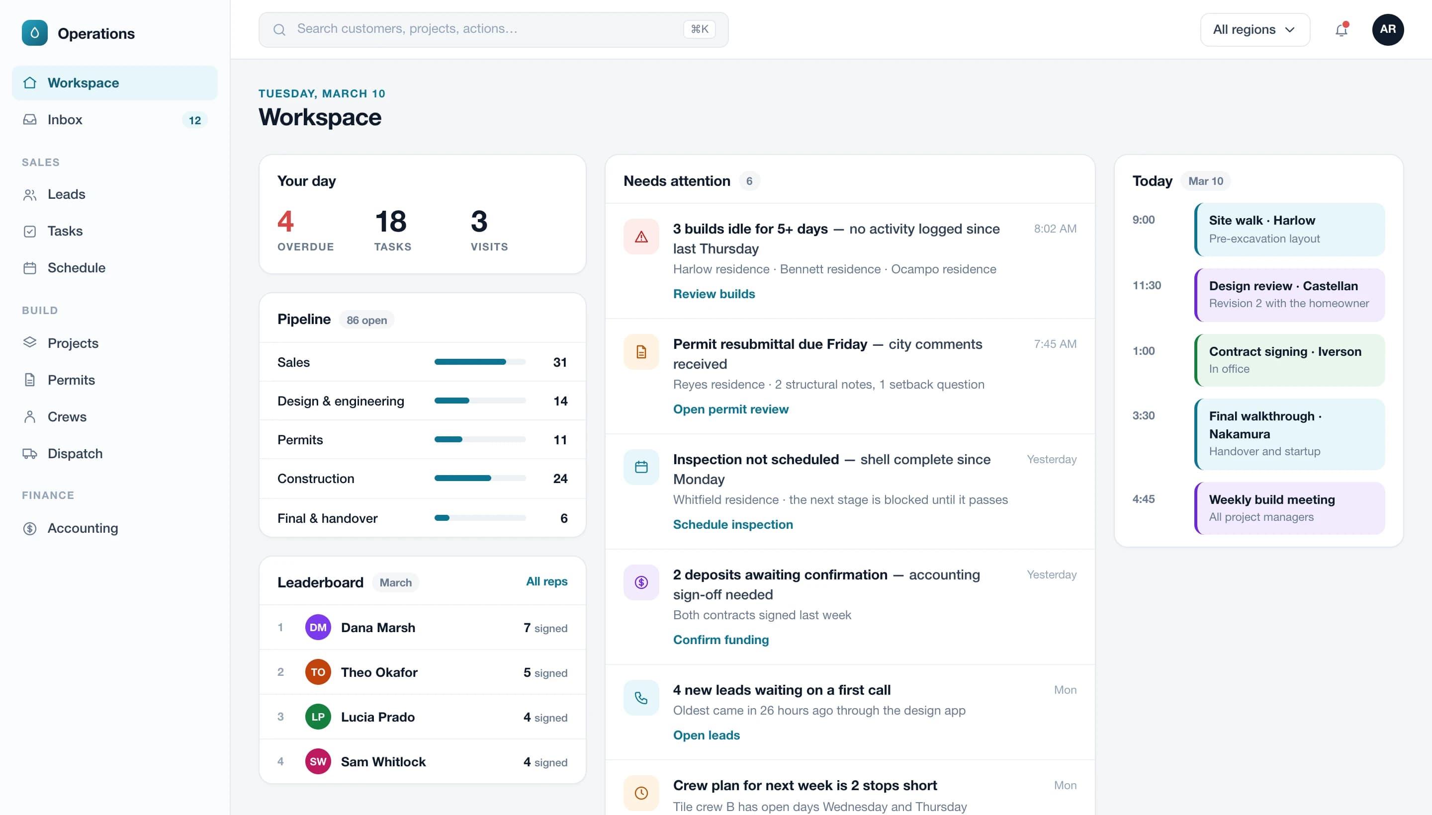
Task: Click the Open leads link
Action: (x=706, y=735)
